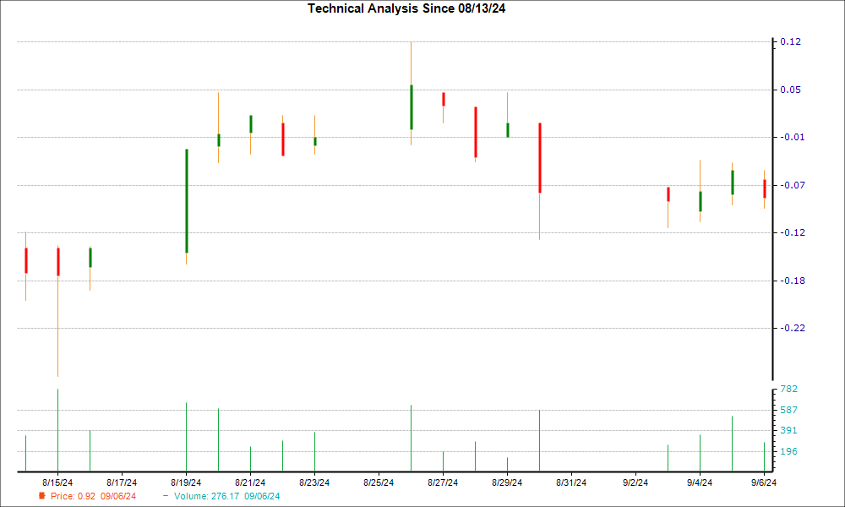Click the -0.22 price axis label

(x=790, y=328)
